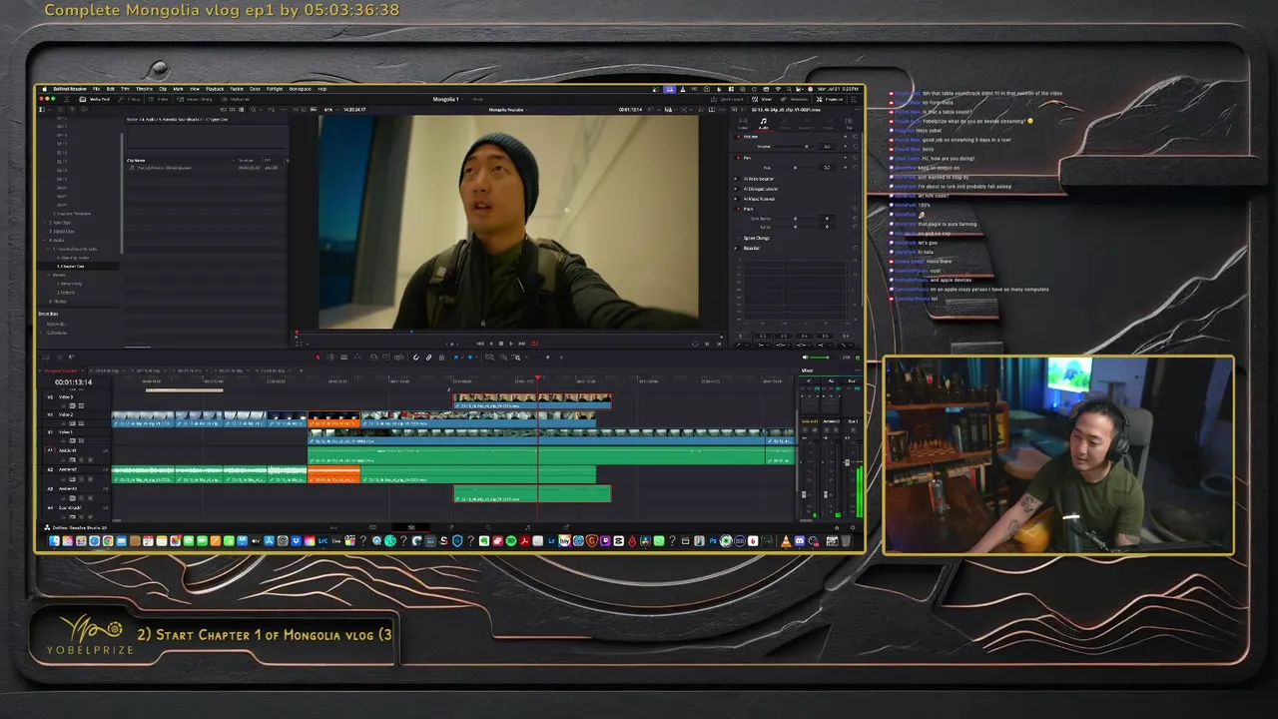Viewport: 1278px width, 719px height.
Task: Switch media pool to thumbnail view
Action: pyautogui.click(x=232, y=110)
